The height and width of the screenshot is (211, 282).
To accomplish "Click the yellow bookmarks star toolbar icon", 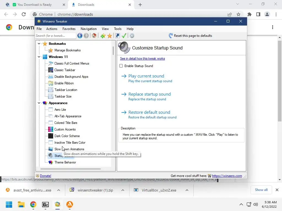I will tap(110, 36).
